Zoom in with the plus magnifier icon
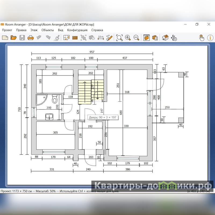 tap(128, 38)
